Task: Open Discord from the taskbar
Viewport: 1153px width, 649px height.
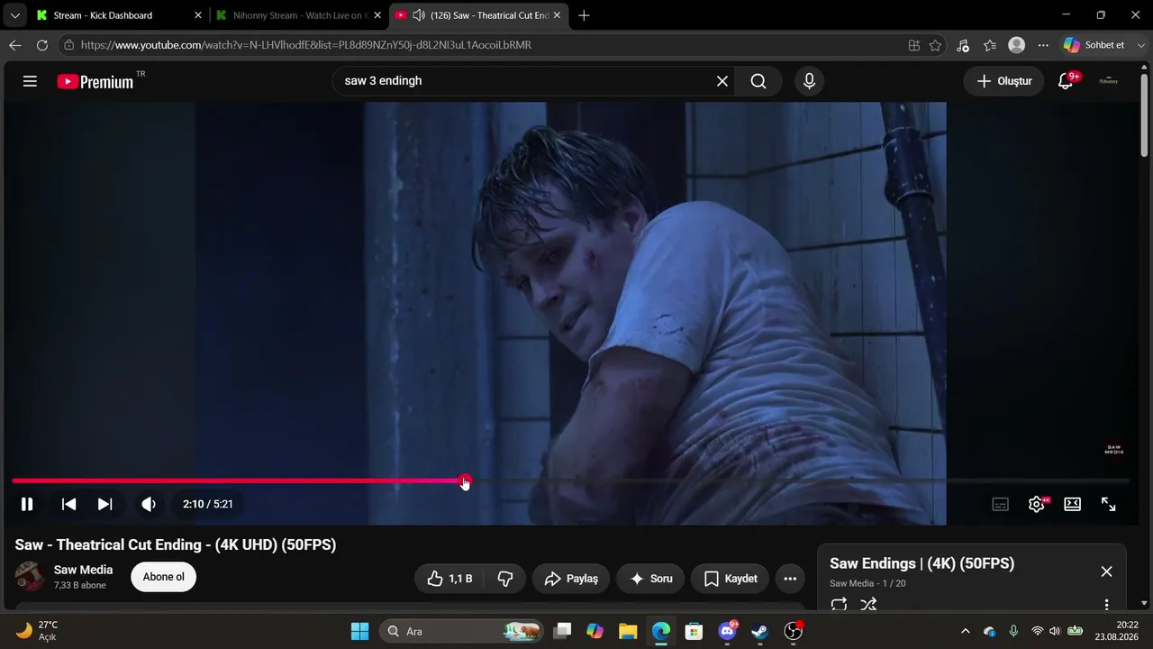Action: click(727, 631)
